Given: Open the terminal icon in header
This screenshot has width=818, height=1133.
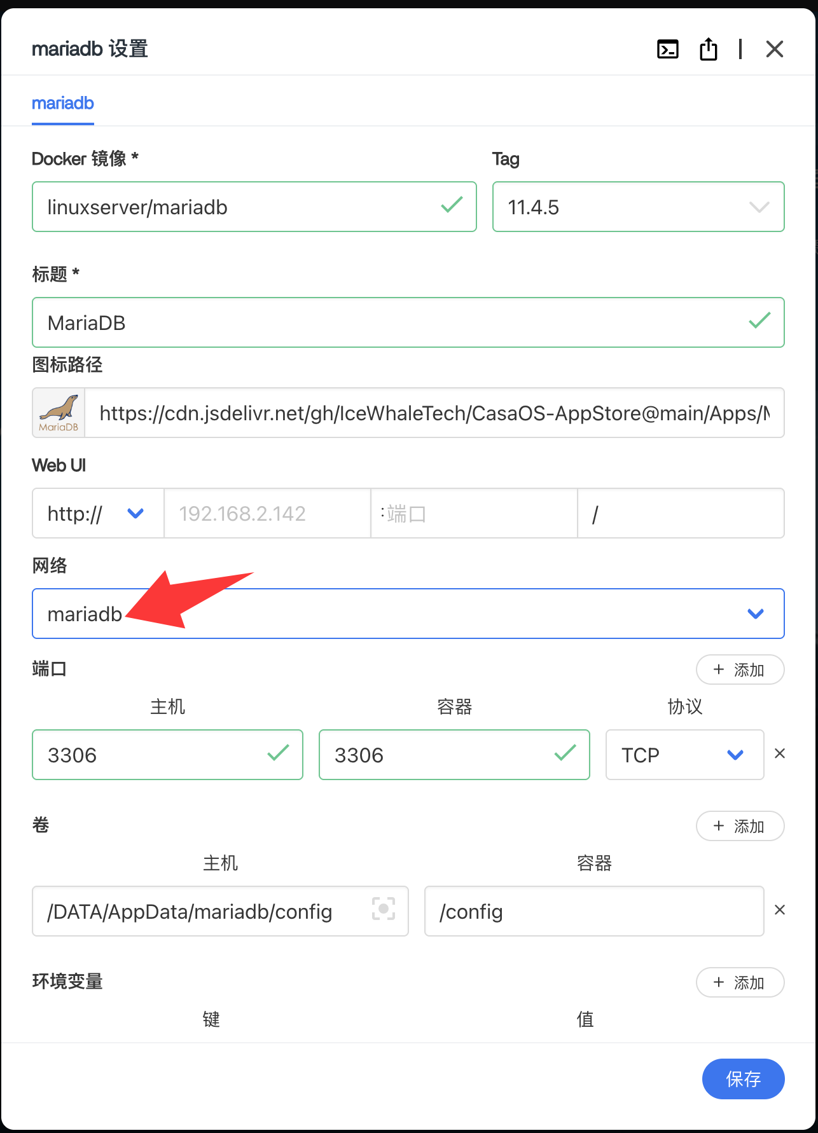Looking at the screenshot, I should pos(667,49).
